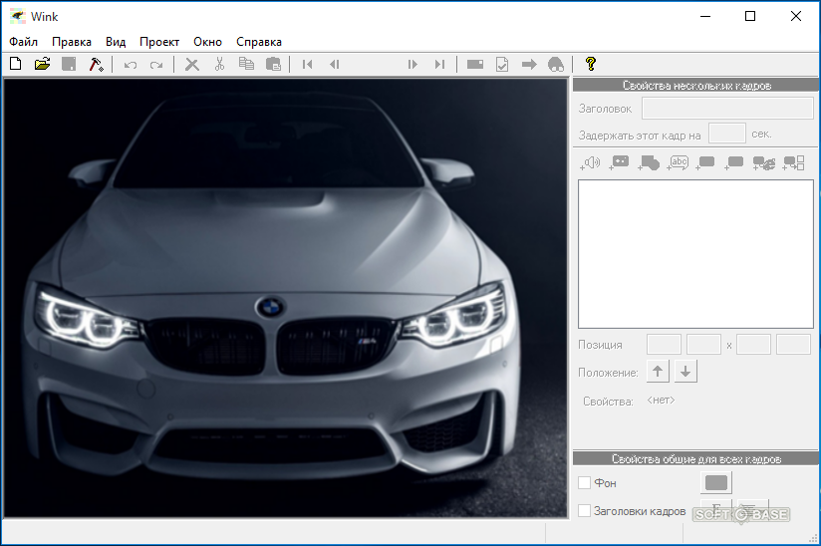821x546 pixels.
Task: Click the frame delay seconds field
Action: [726, 134]
